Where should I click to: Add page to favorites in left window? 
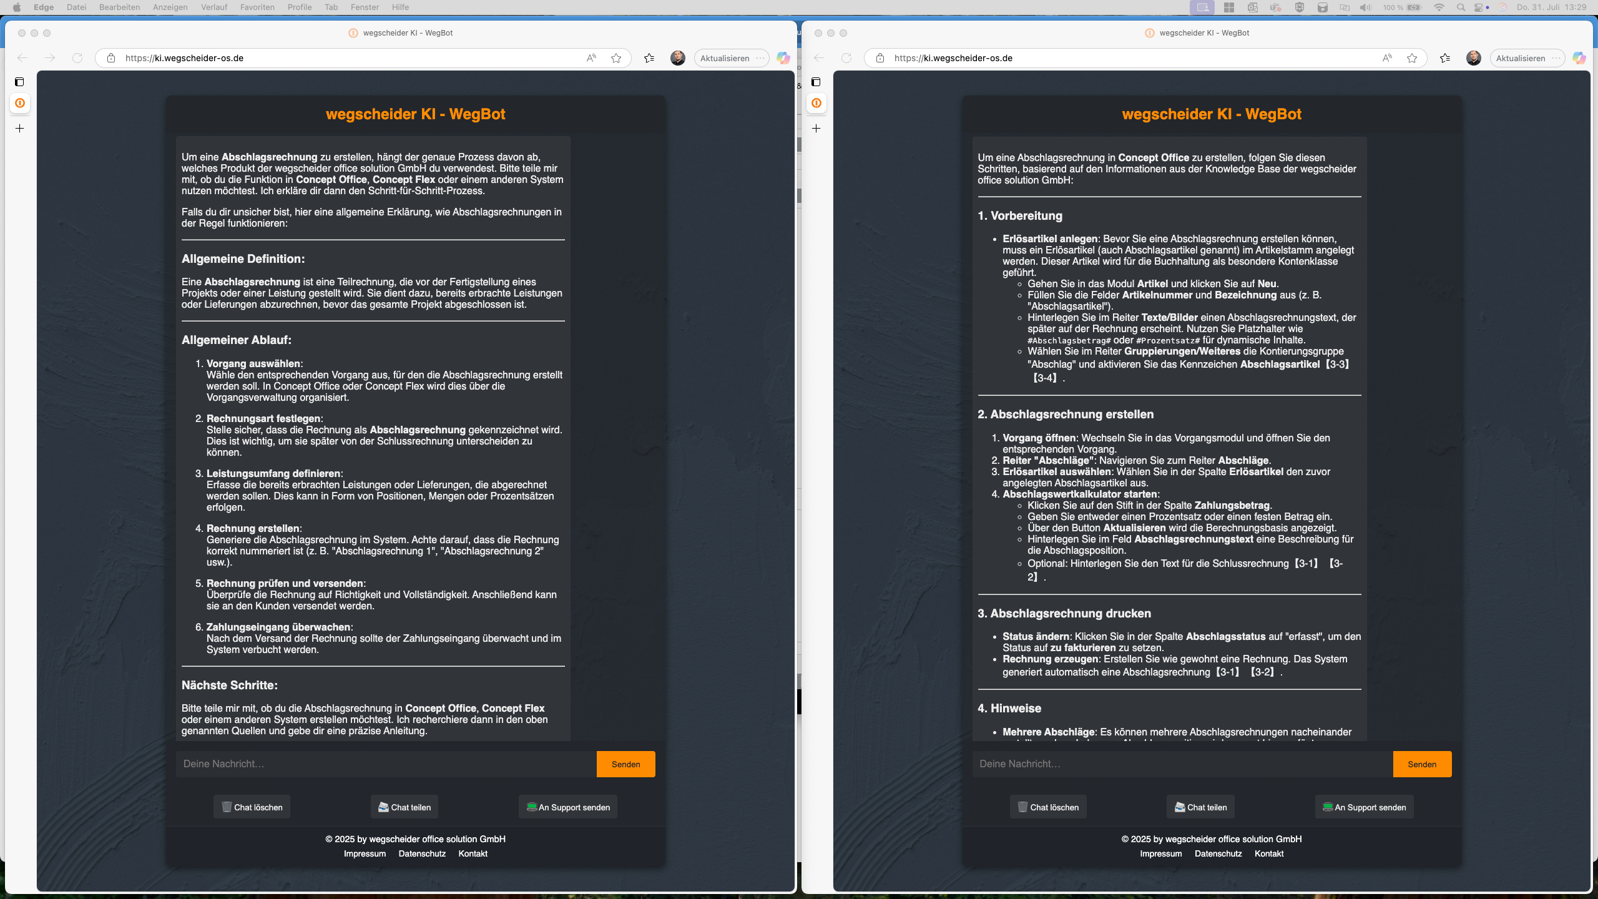[616, 58]
